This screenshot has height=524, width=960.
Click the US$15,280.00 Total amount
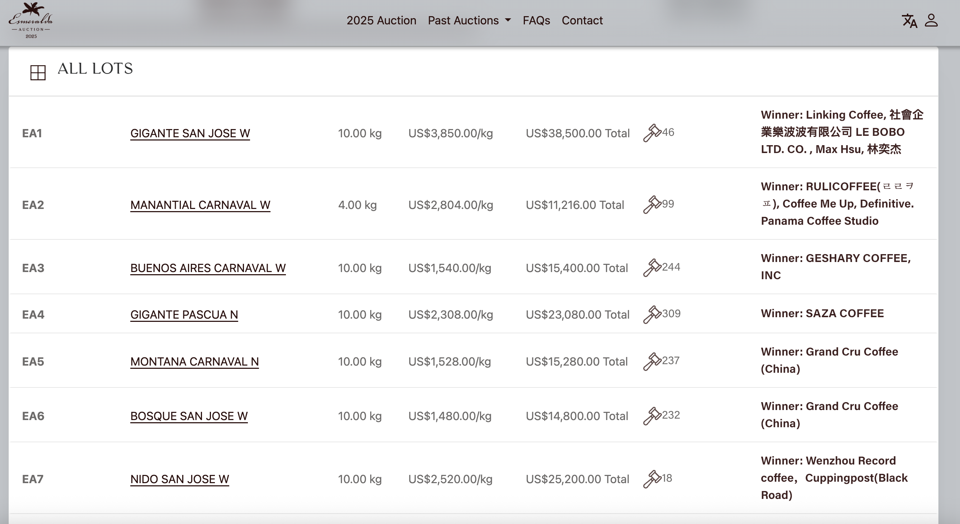point(577,362)
